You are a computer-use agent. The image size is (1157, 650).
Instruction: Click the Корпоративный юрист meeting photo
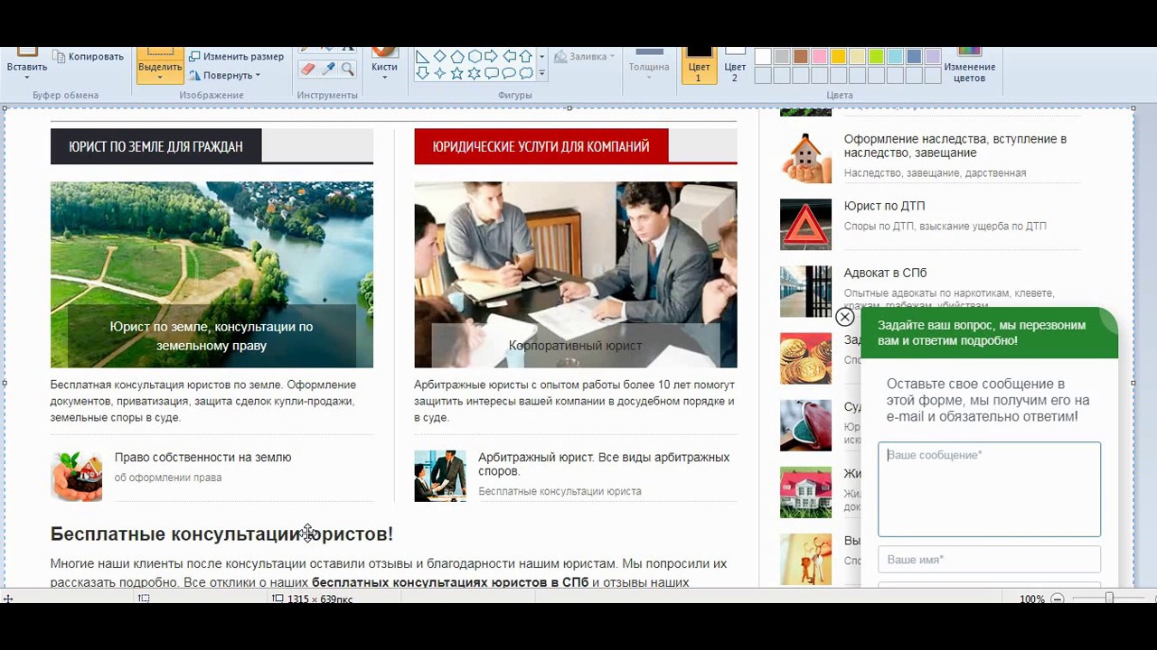pos(575,274)
